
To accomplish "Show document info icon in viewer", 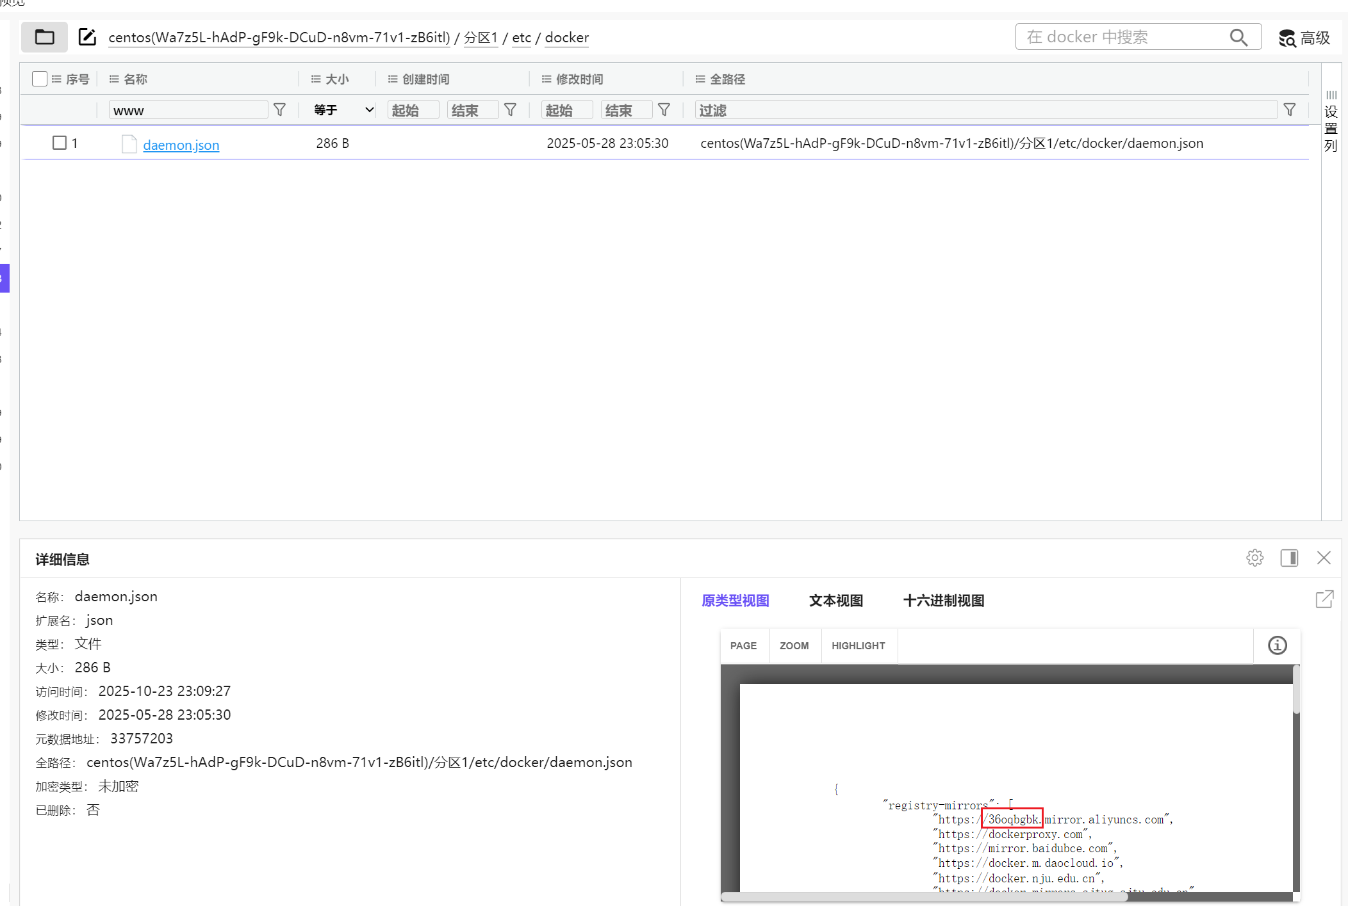I will point(1277,645).
